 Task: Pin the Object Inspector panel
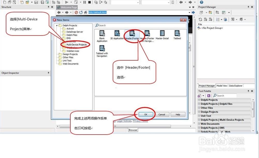click(48, 73)
